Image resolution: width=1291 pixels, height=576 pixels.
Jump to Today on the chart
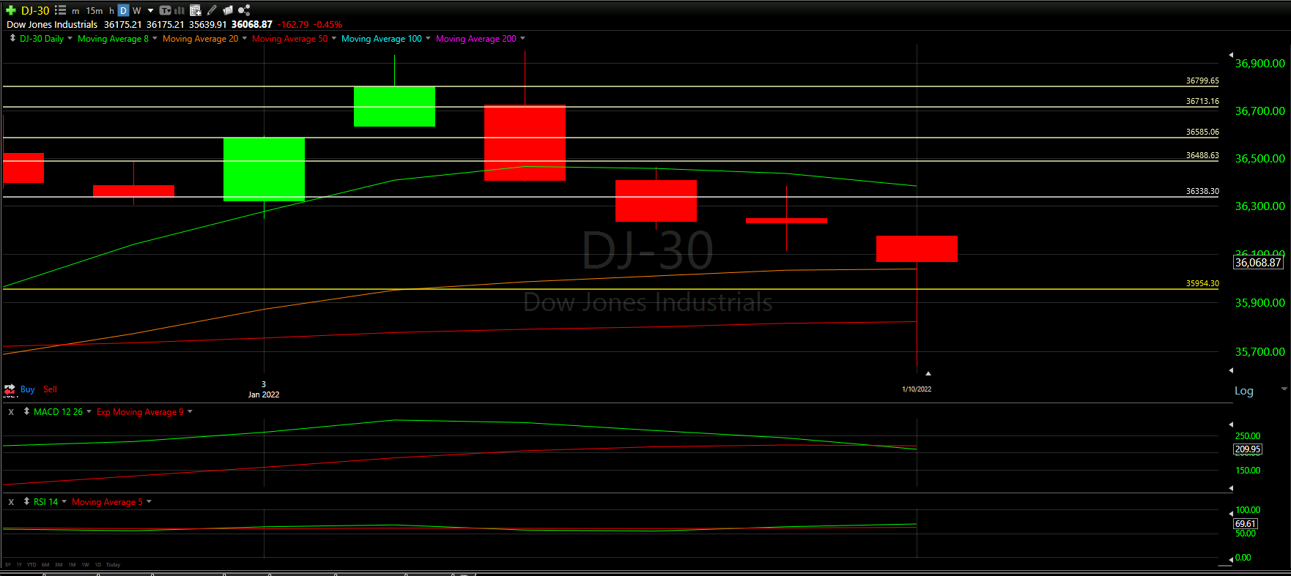113,565
